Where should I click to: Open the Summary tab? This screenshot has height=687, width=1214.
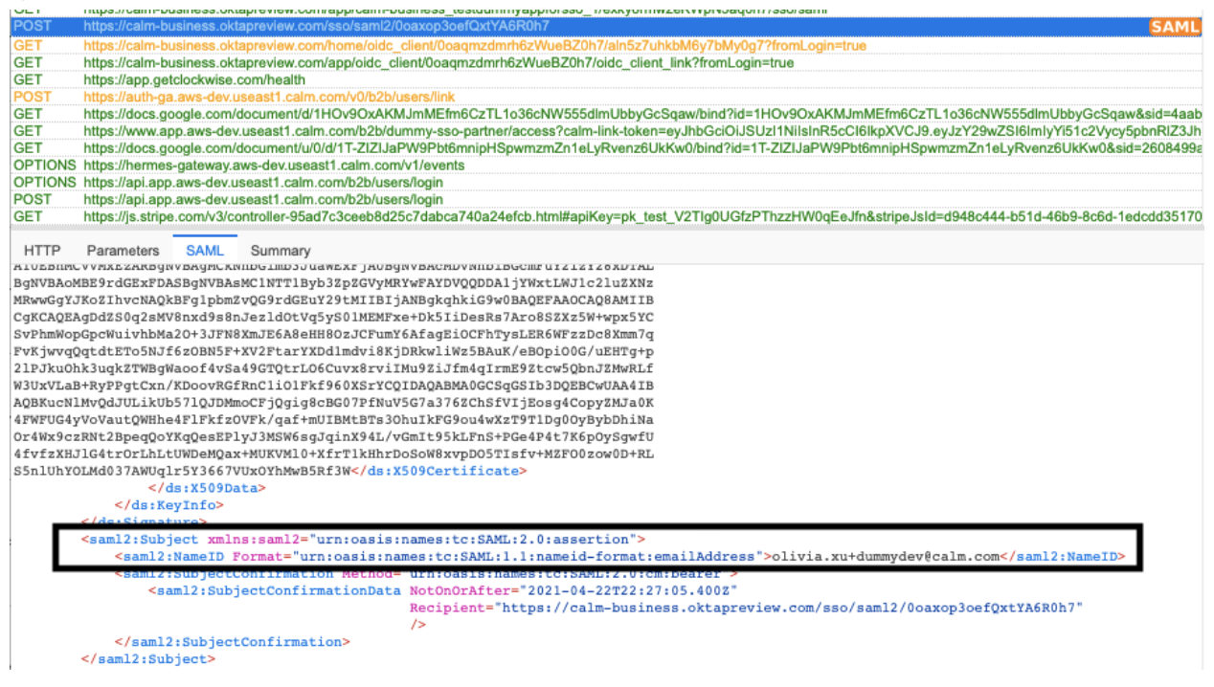pyautogui.click(x=281, y=251)
